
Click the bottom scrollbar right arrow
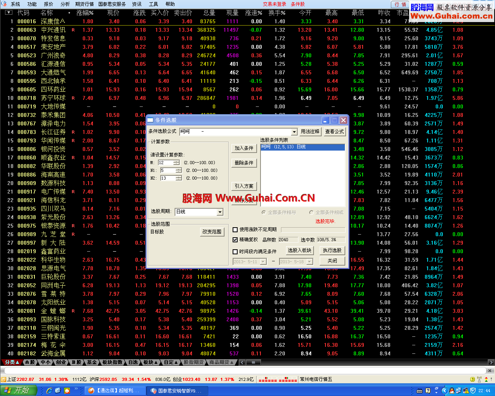click(491, 362)
